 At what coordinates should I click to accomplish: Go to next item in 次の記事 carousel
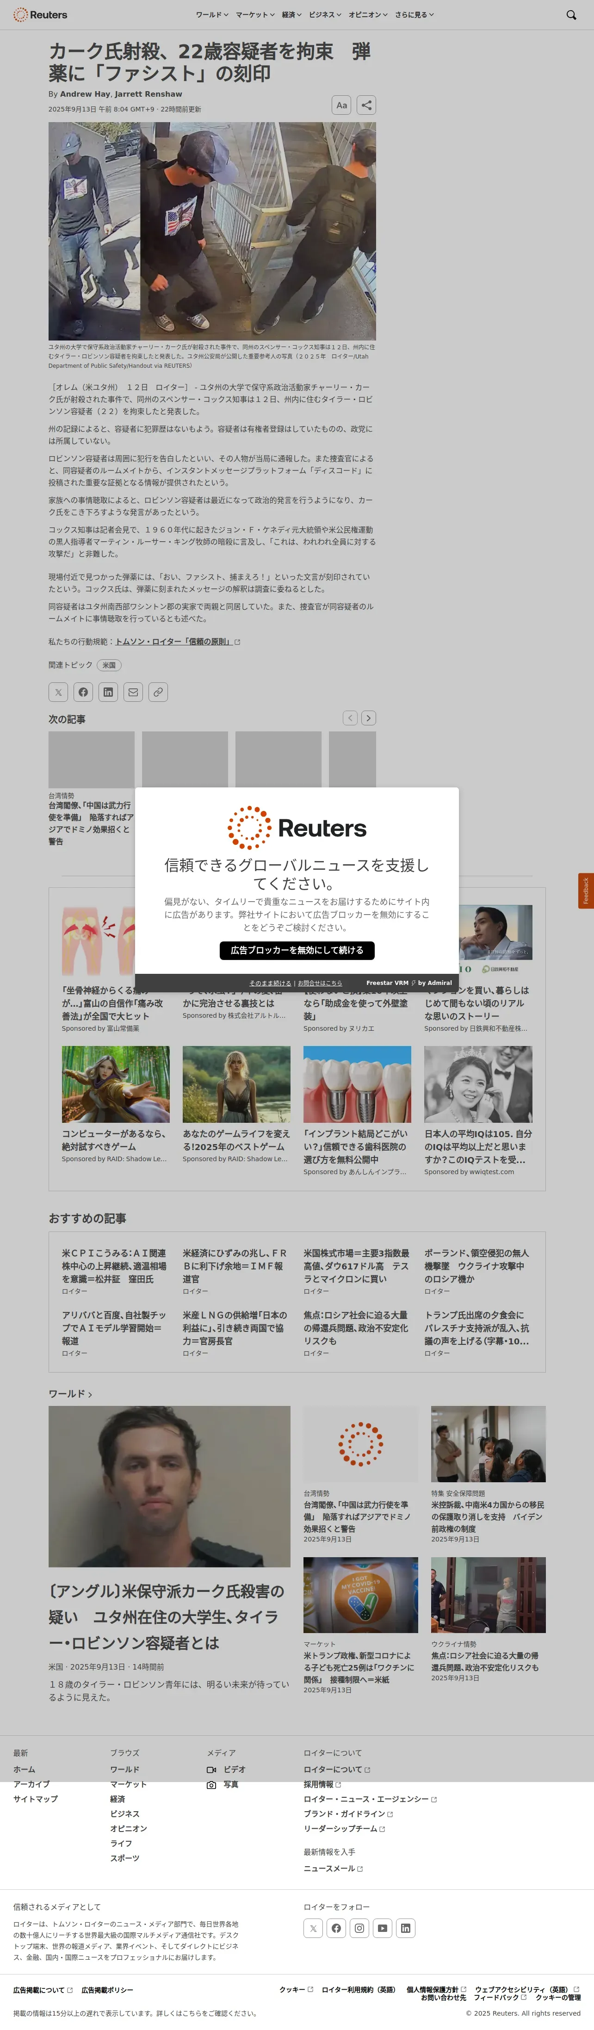tap(368, 718)
